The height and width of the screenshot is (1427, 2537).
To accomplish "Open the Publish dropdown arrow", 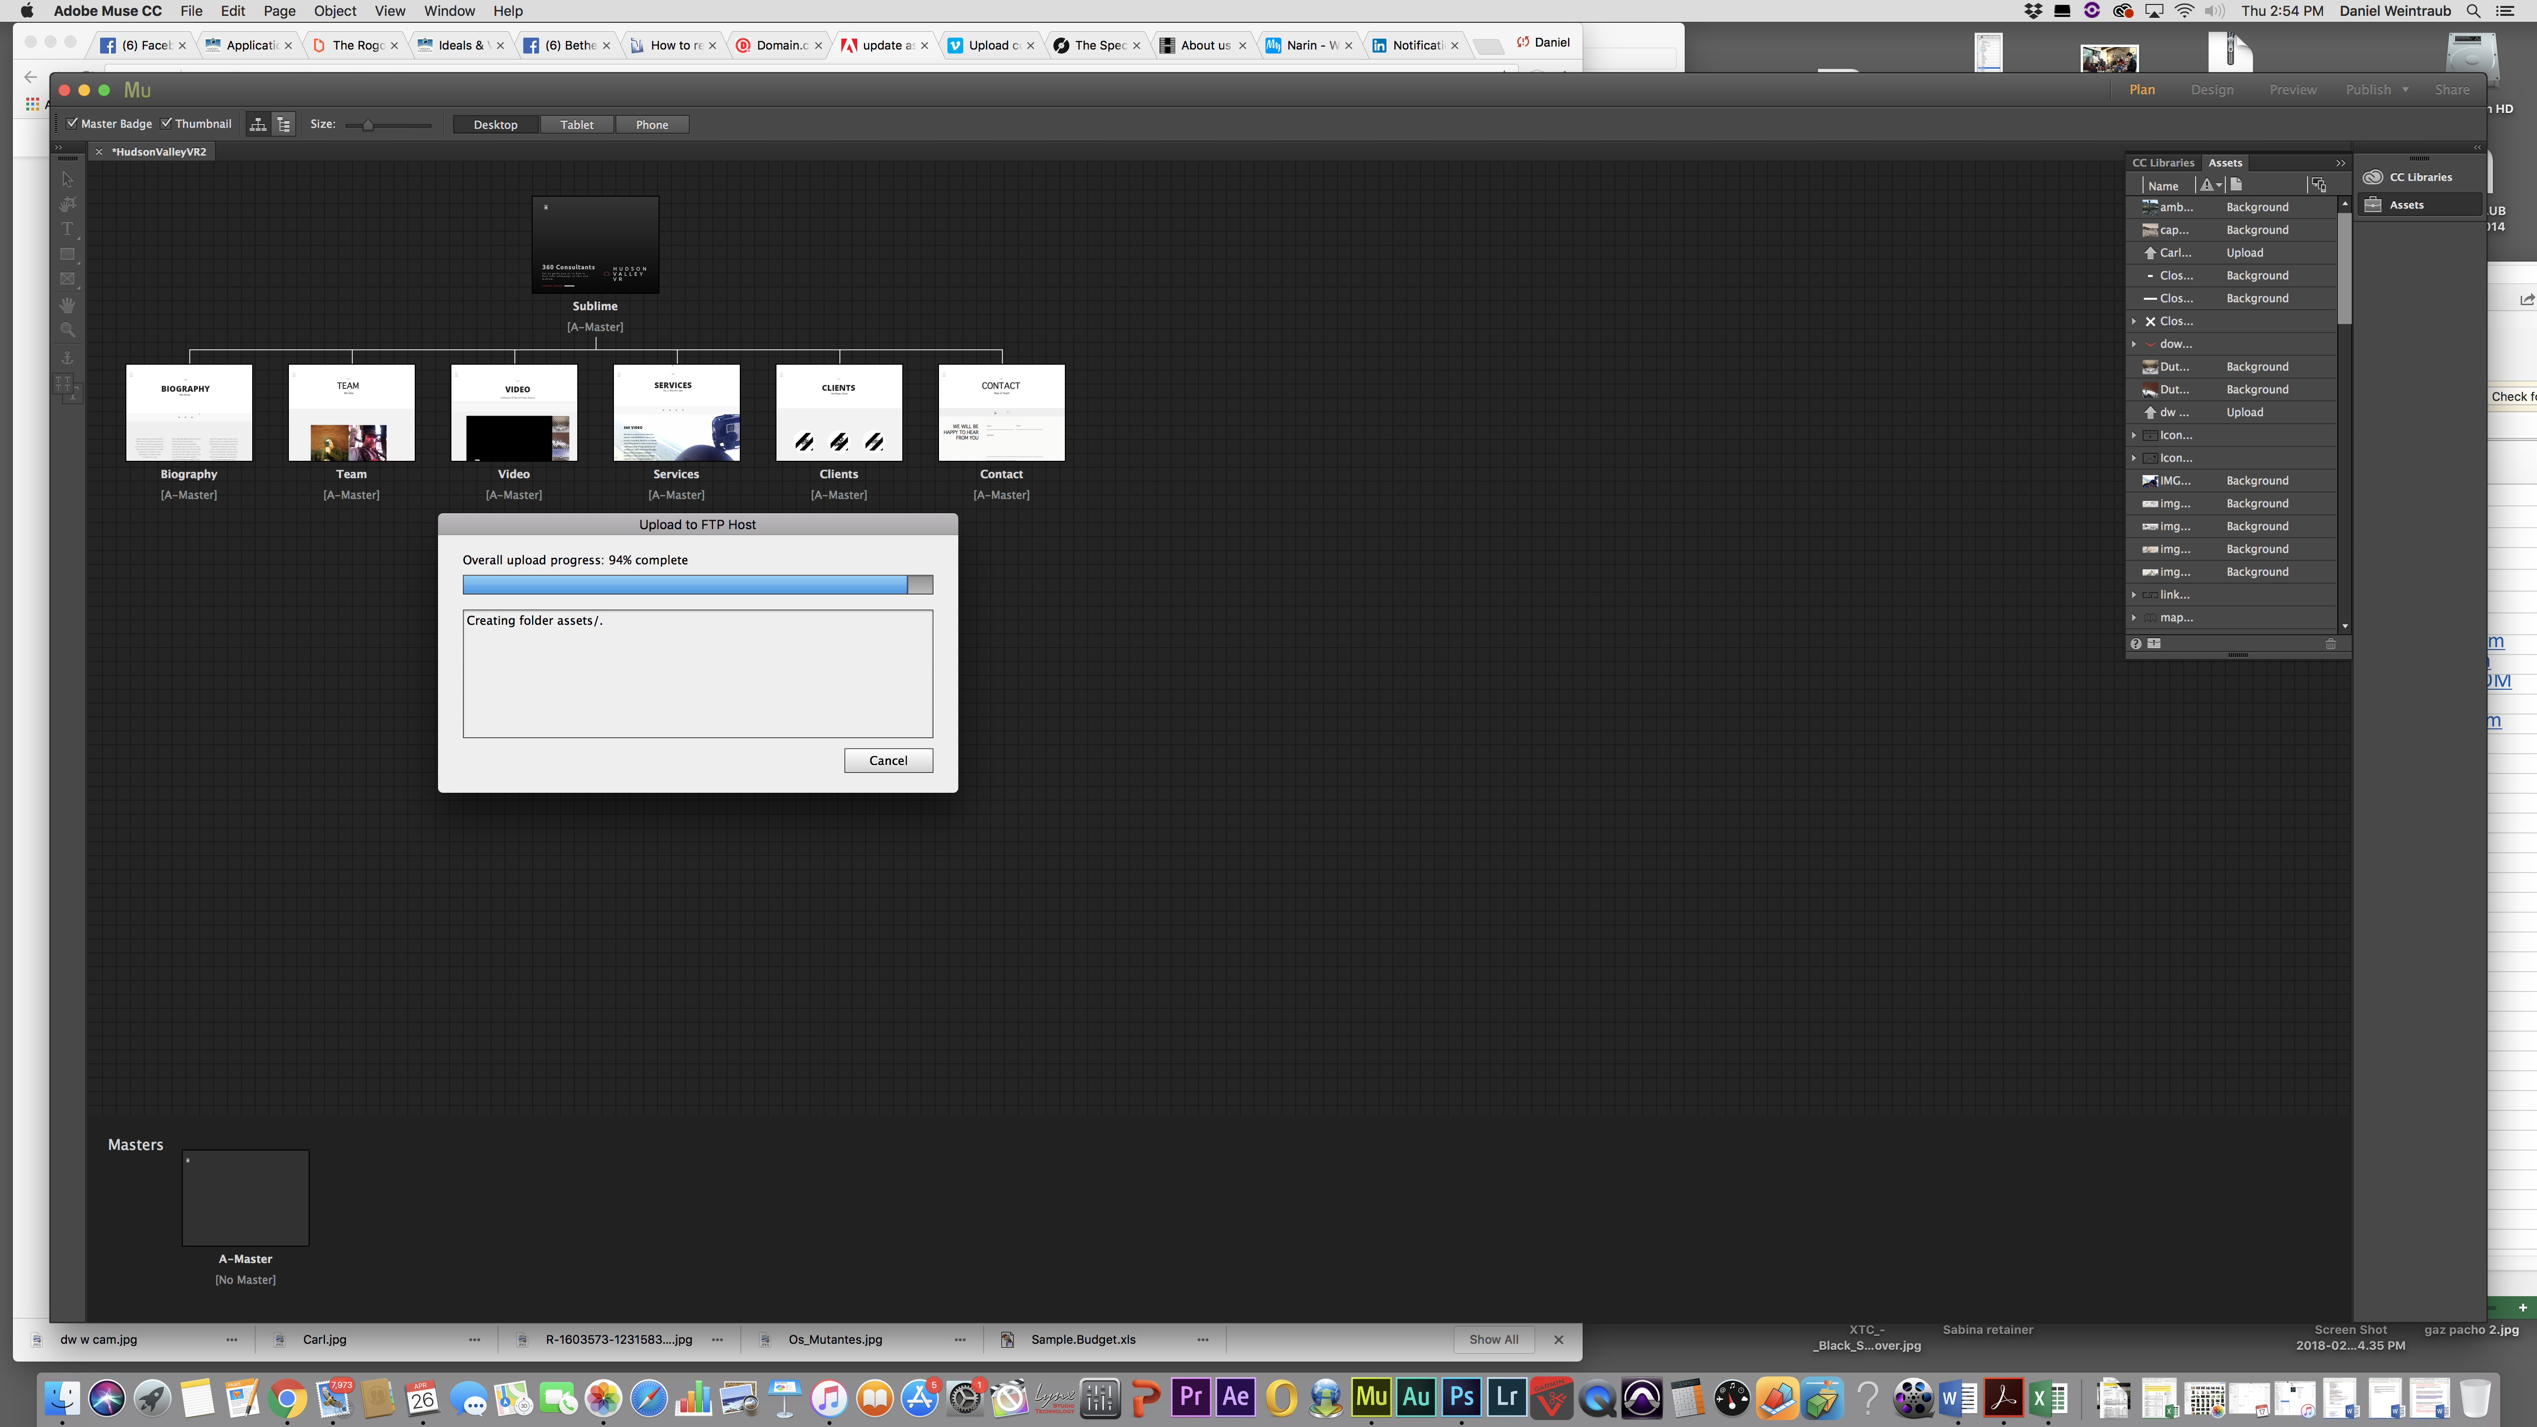I will click(2406, 90).
